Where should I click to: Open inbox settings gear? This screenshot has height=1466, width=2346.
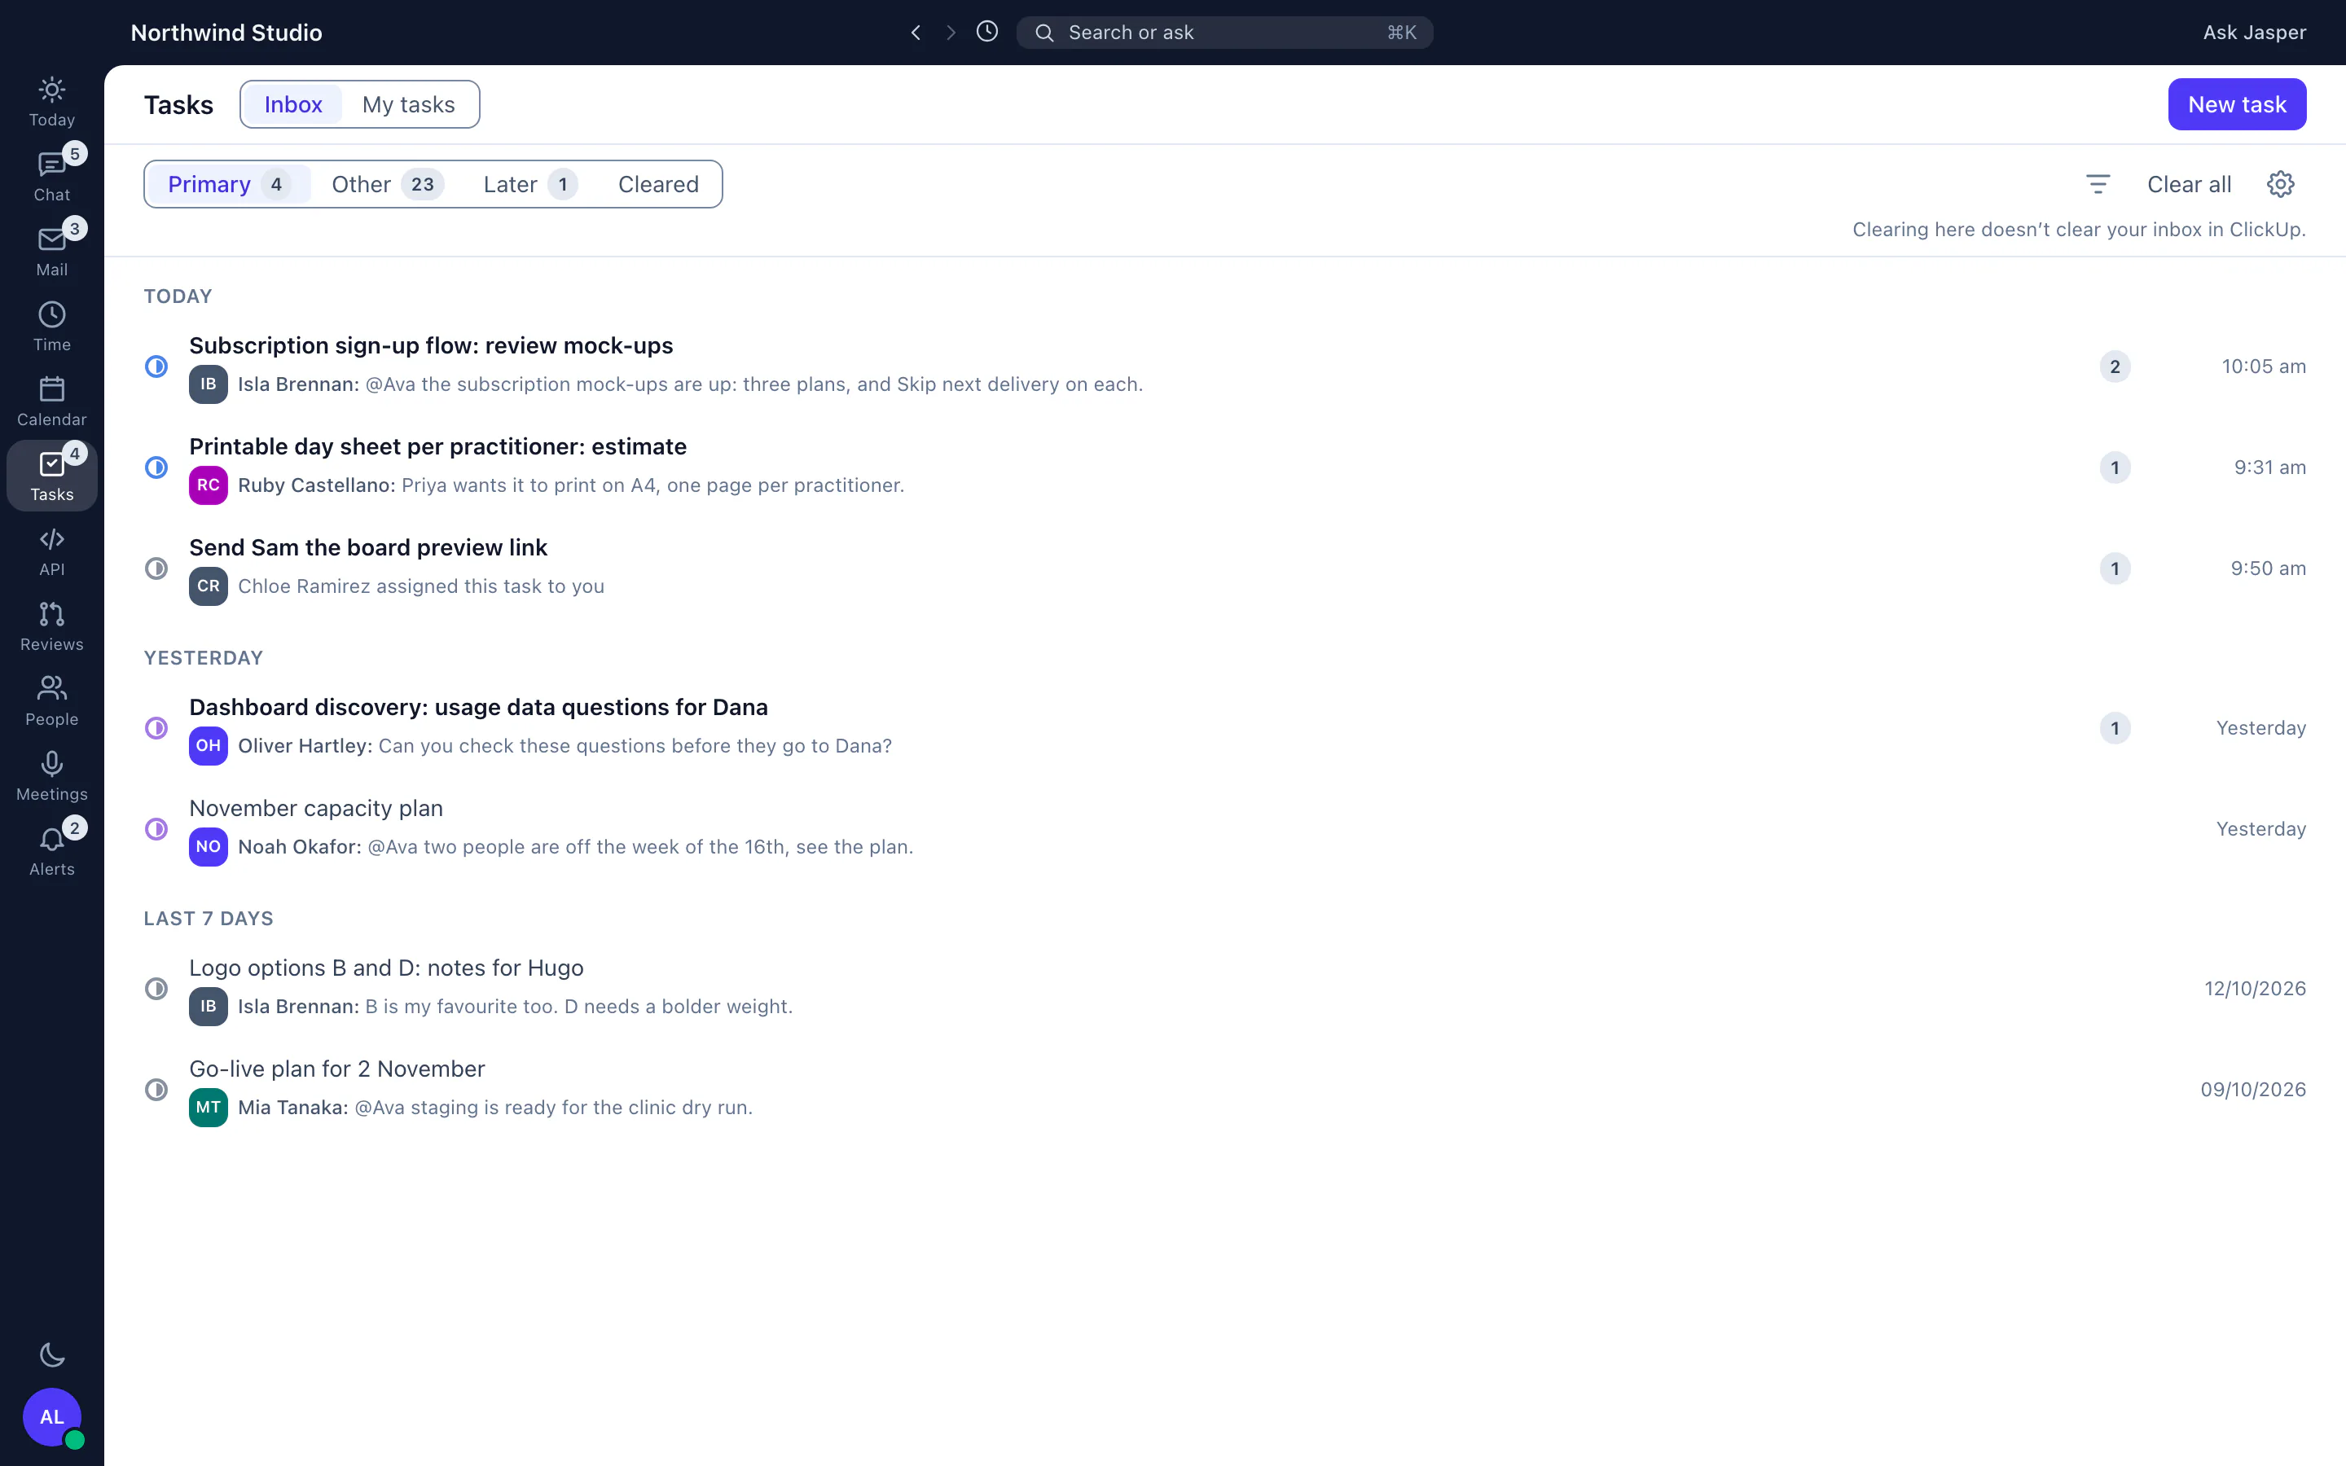click(x=2280, y=184)
